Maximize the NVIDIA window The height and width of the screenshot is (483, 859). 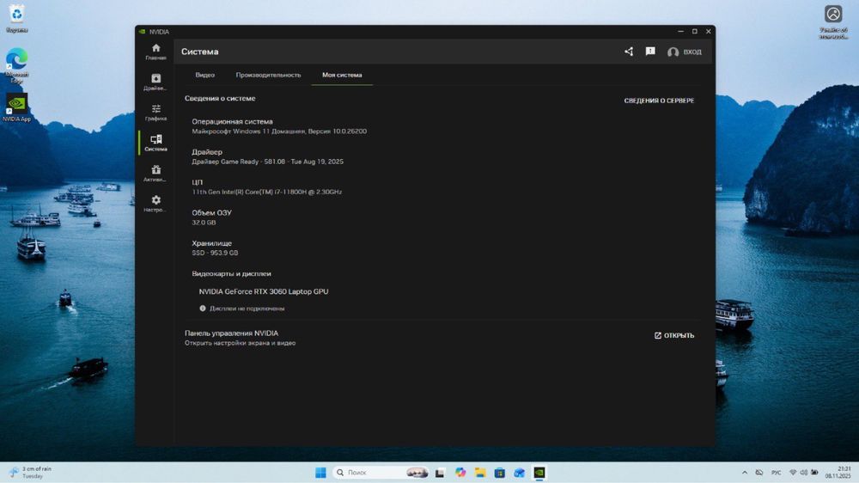tap(695, 32)
